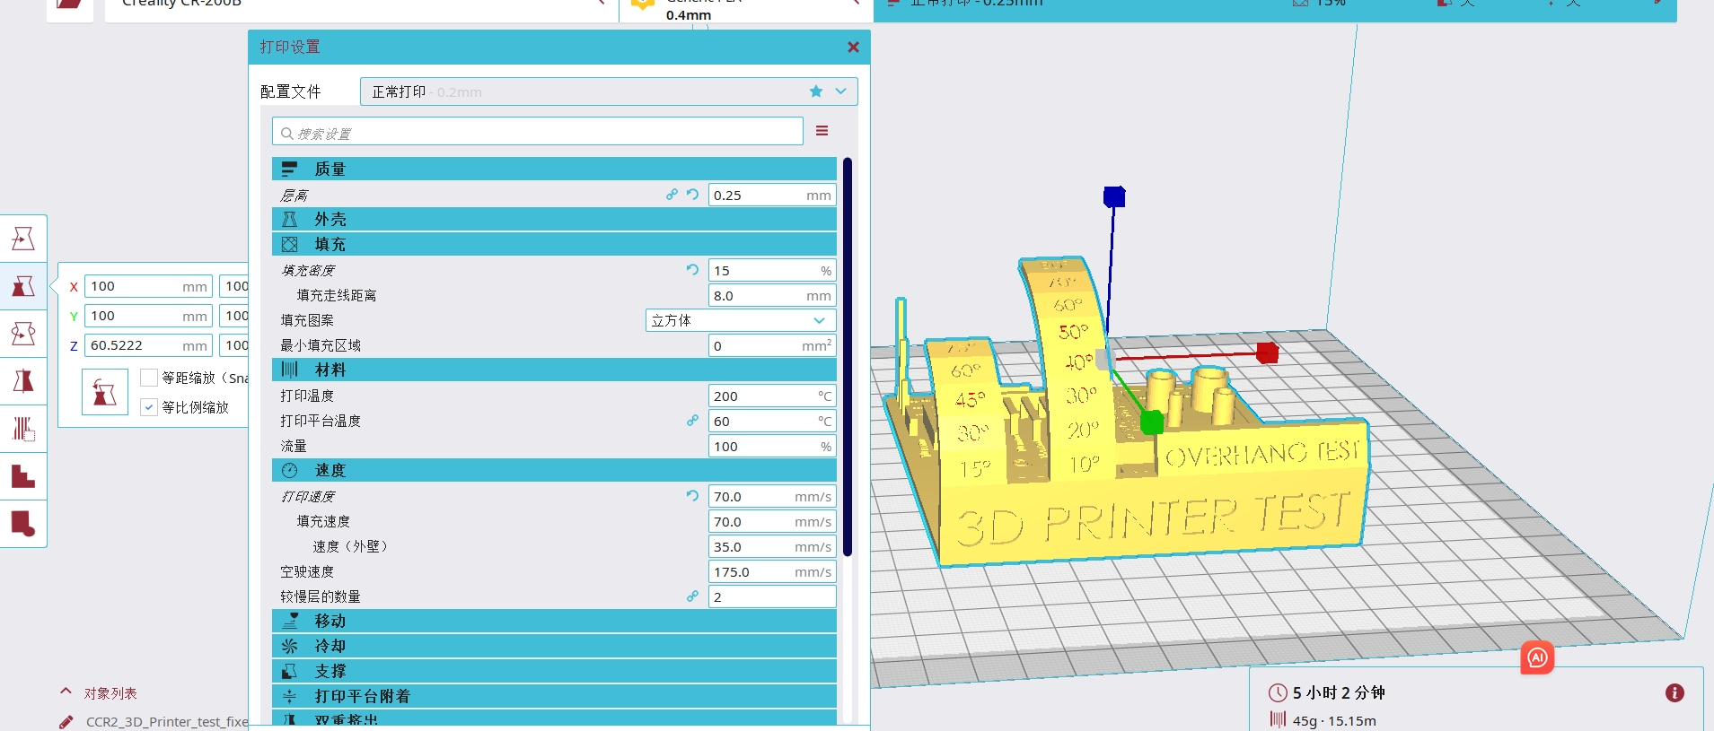Revert the 打印速度 setting to default
The height and width of the screenshot is (731, 1714).
pos(692,496)
